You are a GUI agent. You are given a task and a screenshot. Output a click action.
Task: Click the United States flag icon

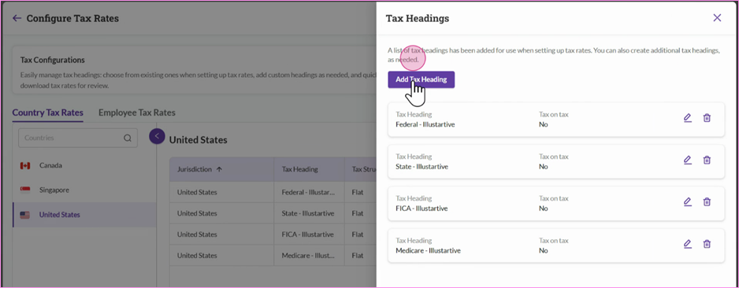(25, 215)
